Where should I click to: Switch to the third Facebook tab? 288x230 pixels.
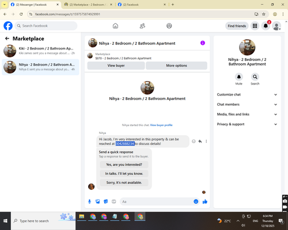click(142, 5)
